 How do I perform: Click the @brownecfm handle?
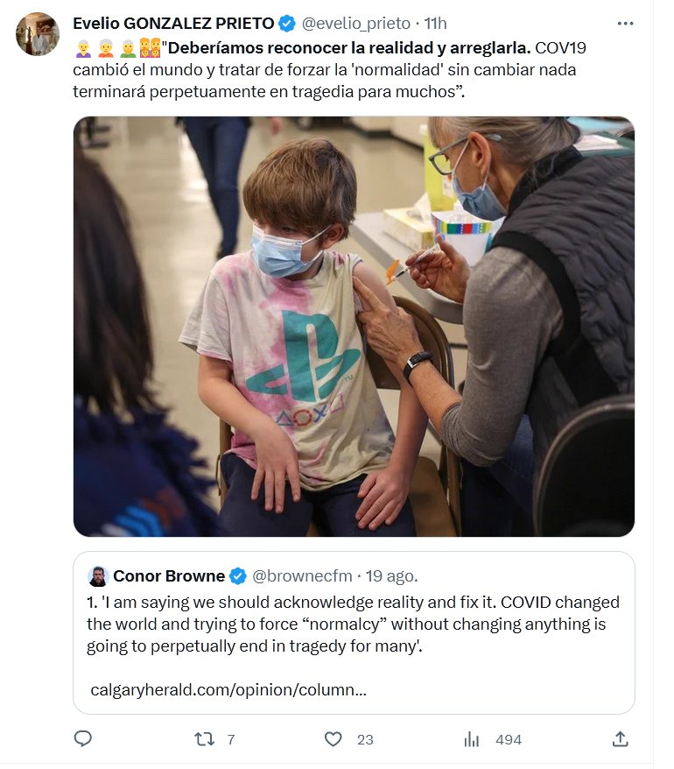(x=303, y=576)
